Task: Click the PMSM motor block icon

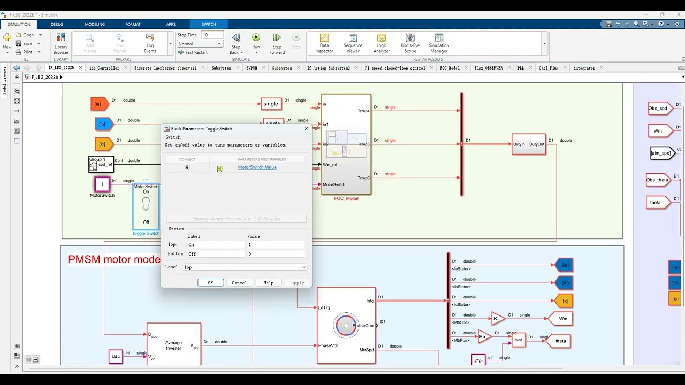Action: pyautogui.click(x=346, y=326)
